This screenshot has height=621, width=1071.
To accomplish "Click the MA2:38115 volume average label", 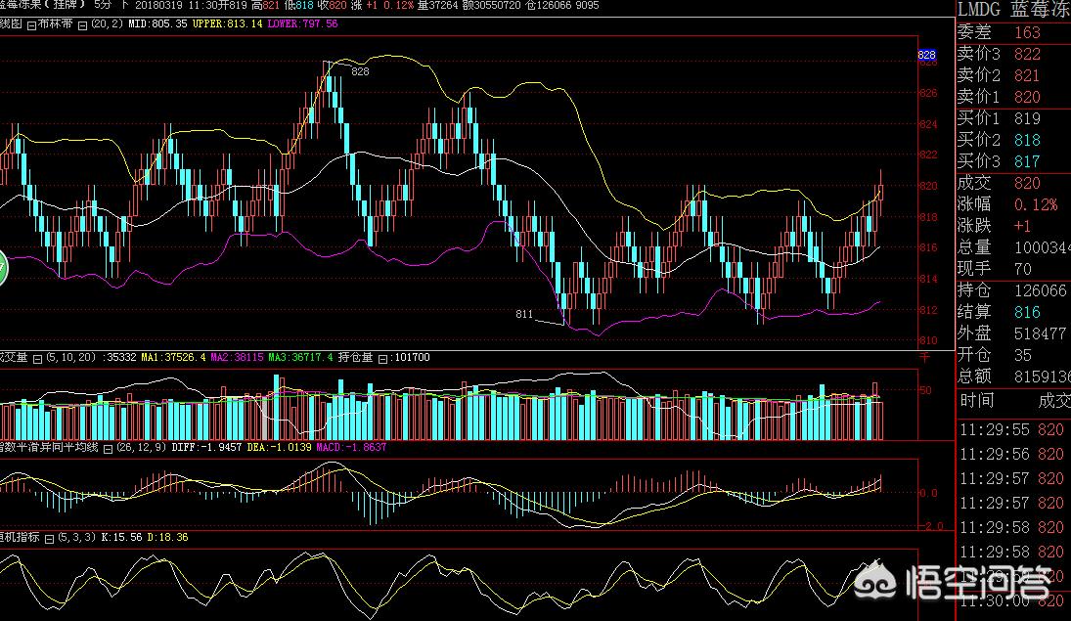I will 237,357.
